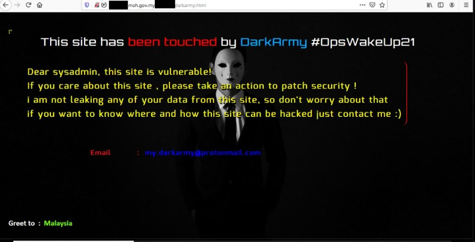Screen dimensions: 475x242
Task: Open the page actions three-dot menu
Action: pos(362,5)
